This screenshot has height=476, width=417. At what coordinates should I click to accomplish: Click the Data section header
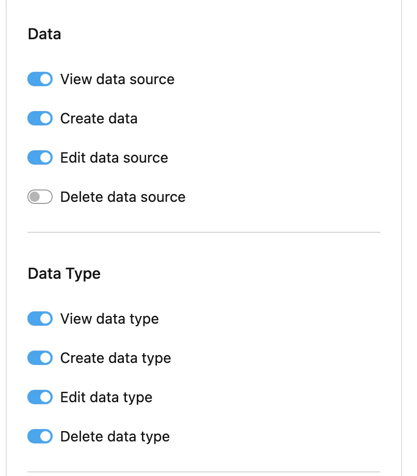[x=44, y=34]
